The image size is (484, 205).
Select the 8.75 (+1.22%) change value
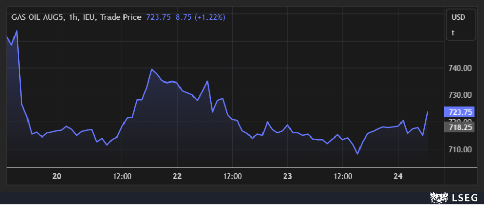200,17
